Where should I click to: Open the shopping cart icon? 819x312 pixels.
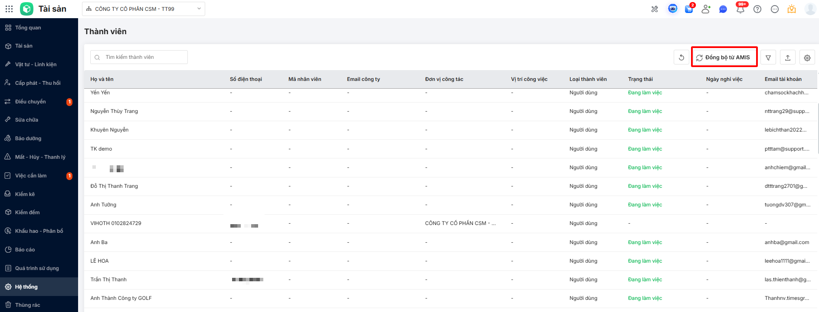[x=689, y=9]
